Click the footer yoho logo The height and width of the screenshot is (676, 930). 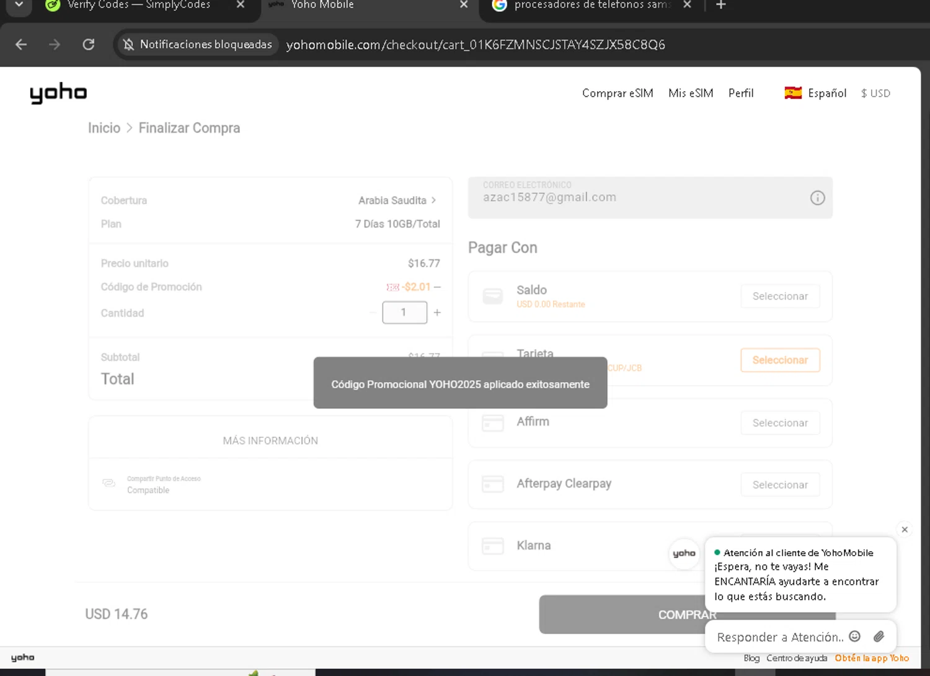(23, 657)
